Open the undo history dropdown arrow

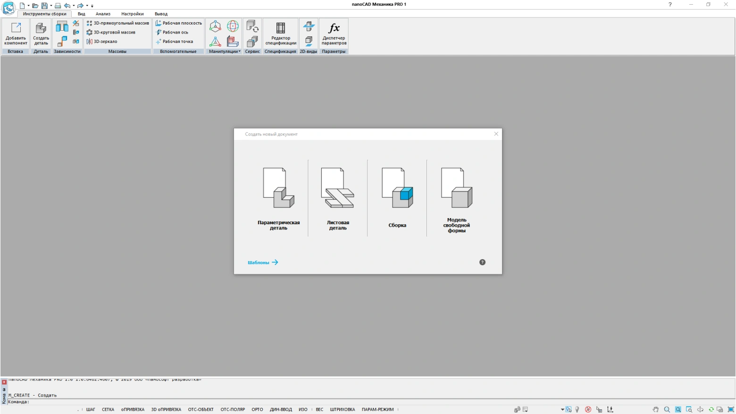coord(74,6)
